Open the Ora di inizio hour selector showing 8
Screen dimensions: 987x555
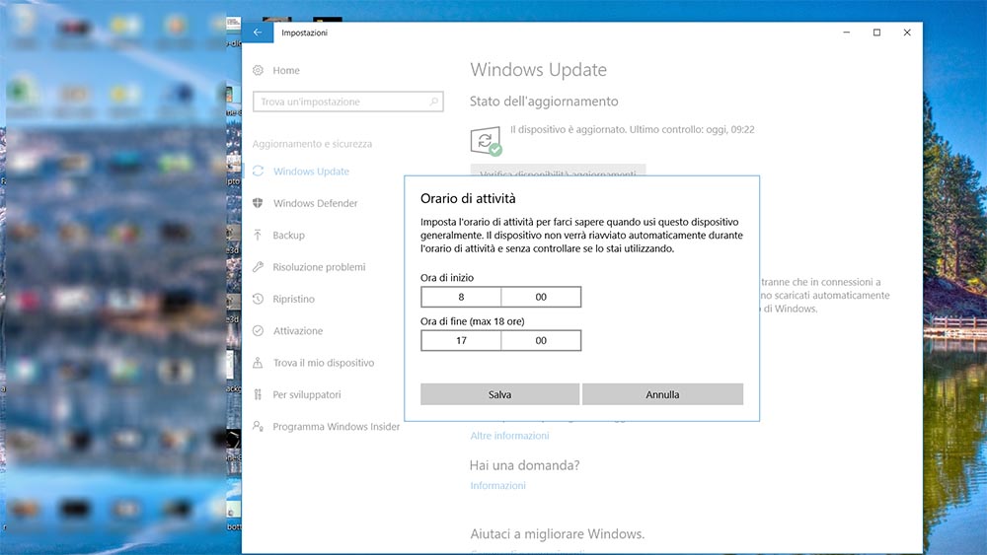[461, 297]
